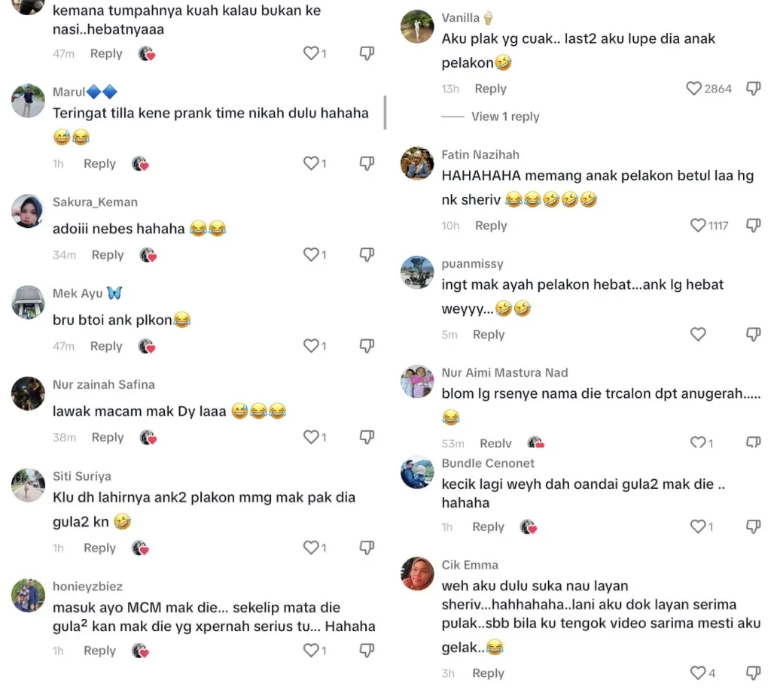
Task: Dislike Vanilla's comment
Action: pyautogui.click(x=753, y=89)
